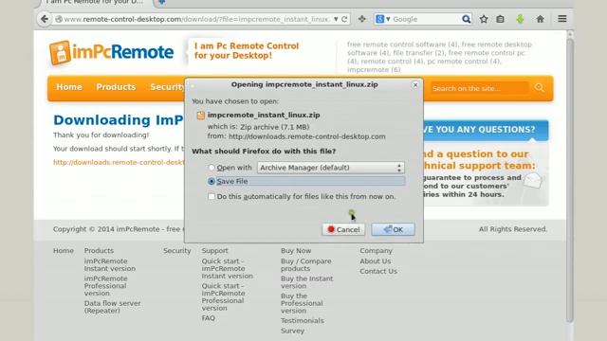Viewport: 607px width, 341px height.
Task: Open the Firefox hamburger menu
Action: pos(562,19)
